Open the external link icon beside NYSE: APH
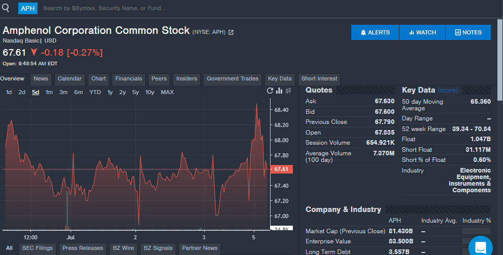 click(231, 32)
